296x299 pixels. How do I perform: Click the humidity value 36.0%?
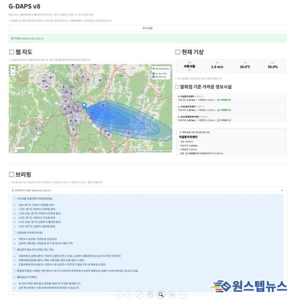pos(273,67)
